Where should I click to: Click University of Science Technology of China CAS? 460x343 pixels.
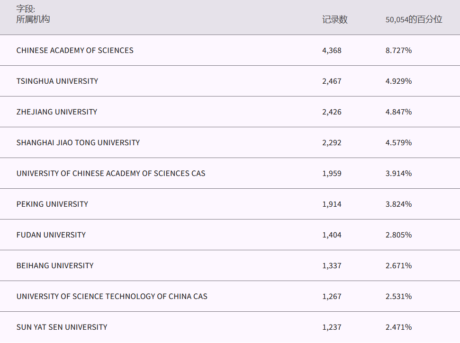112,297
